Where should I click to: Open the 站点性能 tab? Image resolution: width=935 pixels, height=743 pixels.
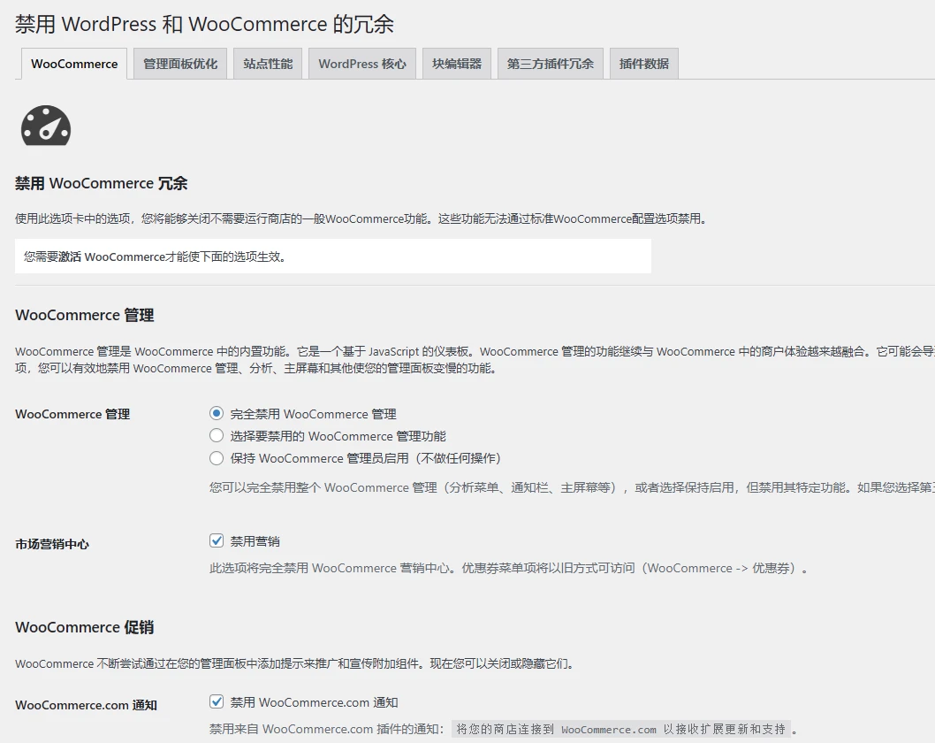(x=267, y=64)
